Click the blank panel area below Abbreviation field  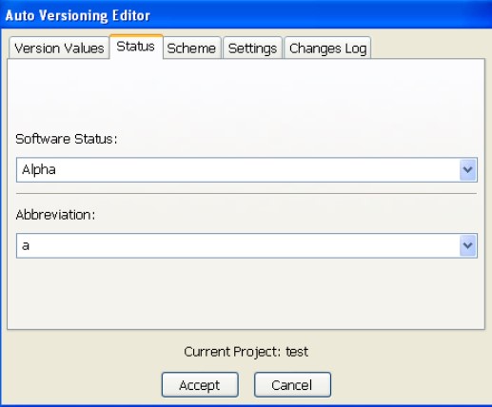pyautogui.click(x=246, y=293)
